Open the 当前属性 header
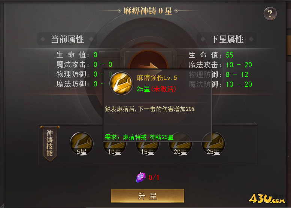Viewport: 291px width, 208px height. pos(67,39)
